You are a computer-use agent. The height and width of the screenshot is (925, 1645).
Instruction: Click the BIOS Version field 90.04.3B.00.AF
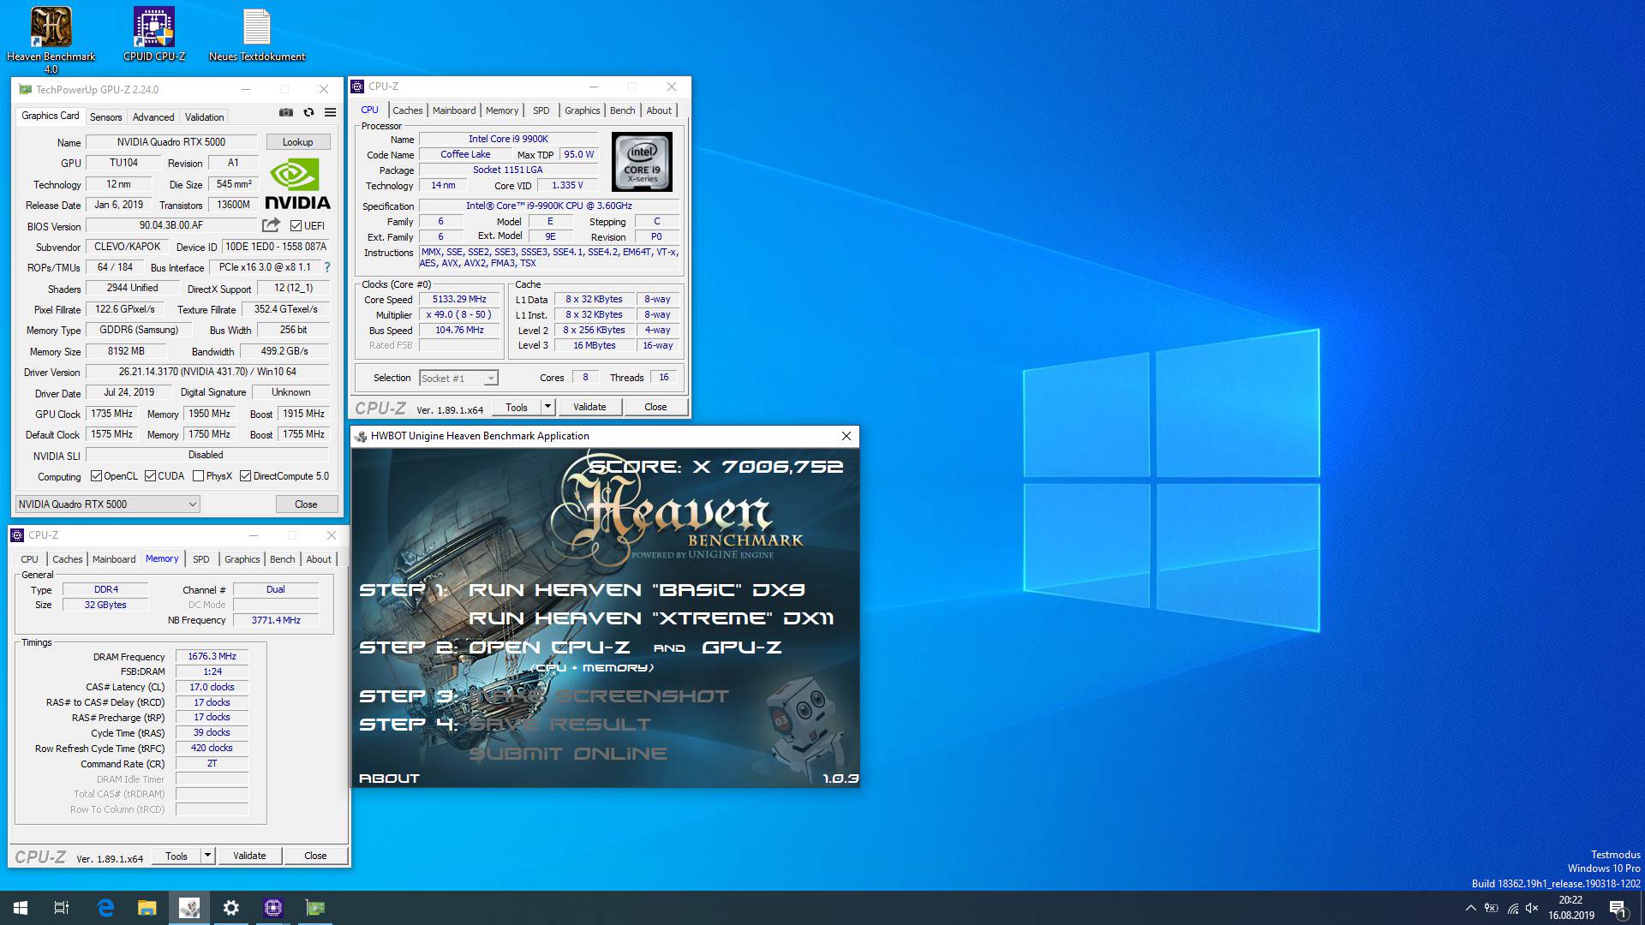coord(171,225)
